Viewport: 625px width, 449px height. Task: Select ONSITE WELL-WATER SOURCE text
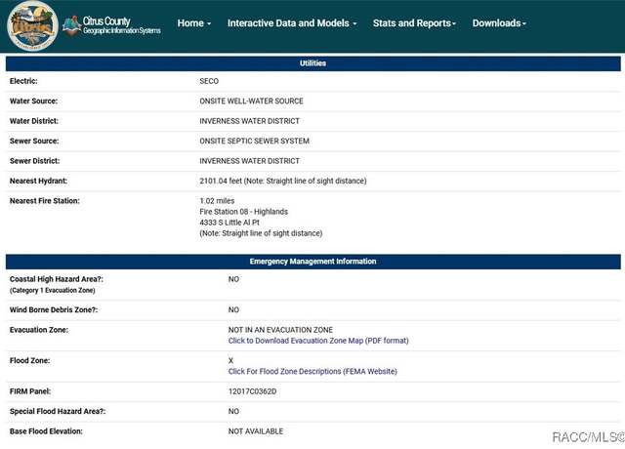click(251, 101)
